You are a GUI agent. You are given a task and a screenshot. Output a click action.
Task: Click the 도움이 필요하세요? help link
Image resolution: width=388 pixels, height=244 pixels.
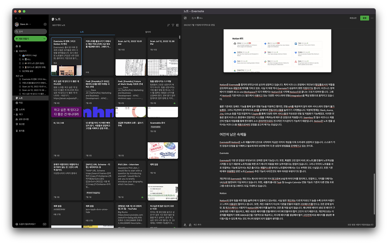click(x=25, y=224)
